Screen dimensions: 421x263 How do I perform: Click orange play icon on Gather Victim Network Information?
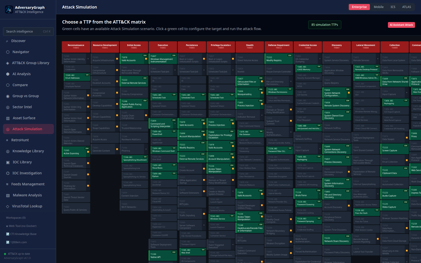pos(88,95)
